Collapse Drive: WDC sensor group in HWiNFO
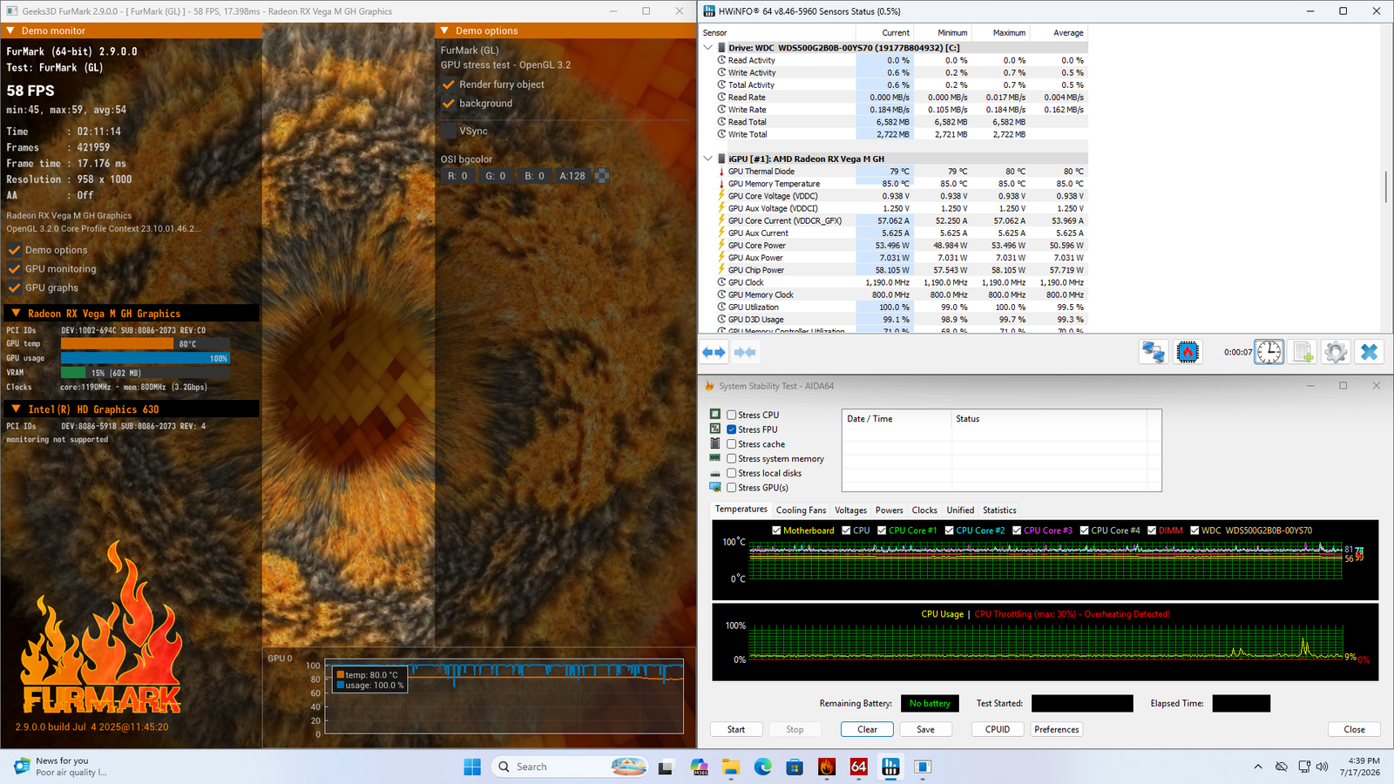The image size is (1394, 784). coord(708,48)
